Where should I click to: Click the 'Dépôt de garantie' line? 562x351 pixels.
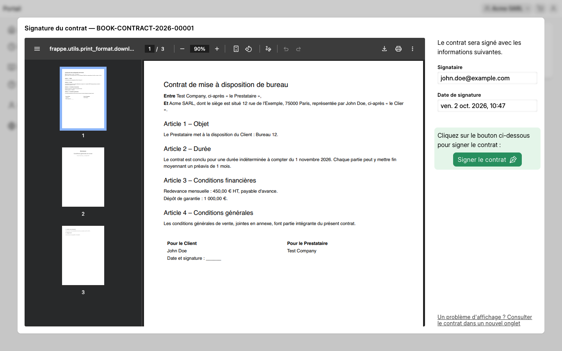196,199
